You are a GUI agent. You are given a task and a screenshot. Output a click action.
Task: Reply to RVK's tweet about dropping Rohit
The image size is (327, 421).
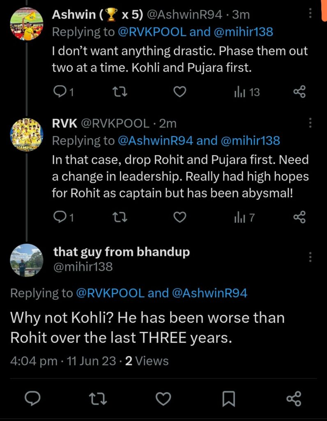tap(60, 217)
